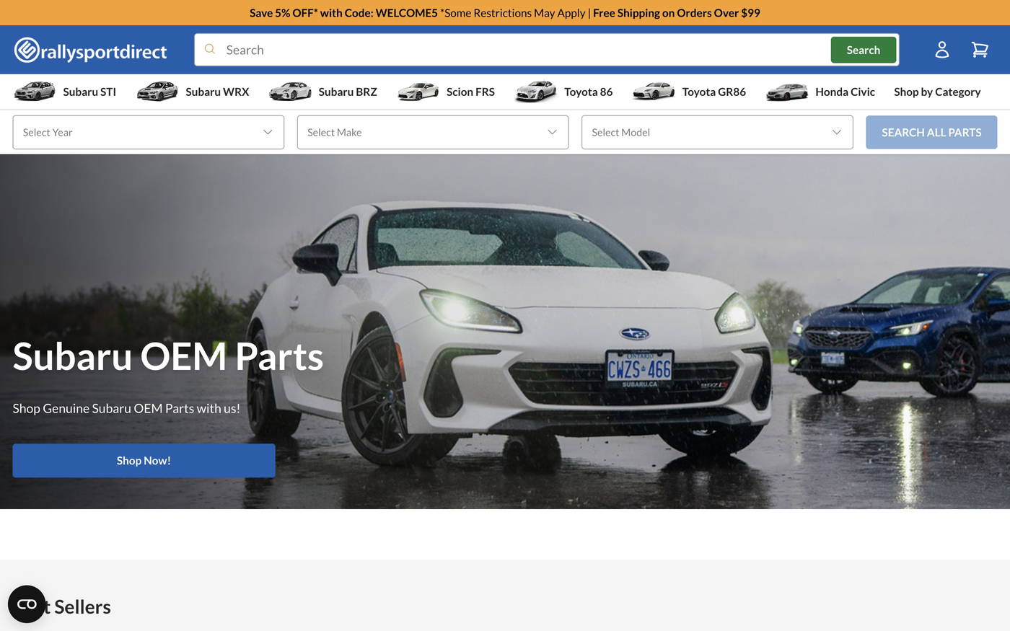1010x631 pixels.
Task: Click the Subaru WRX car icon
Action: click(157, 90)
